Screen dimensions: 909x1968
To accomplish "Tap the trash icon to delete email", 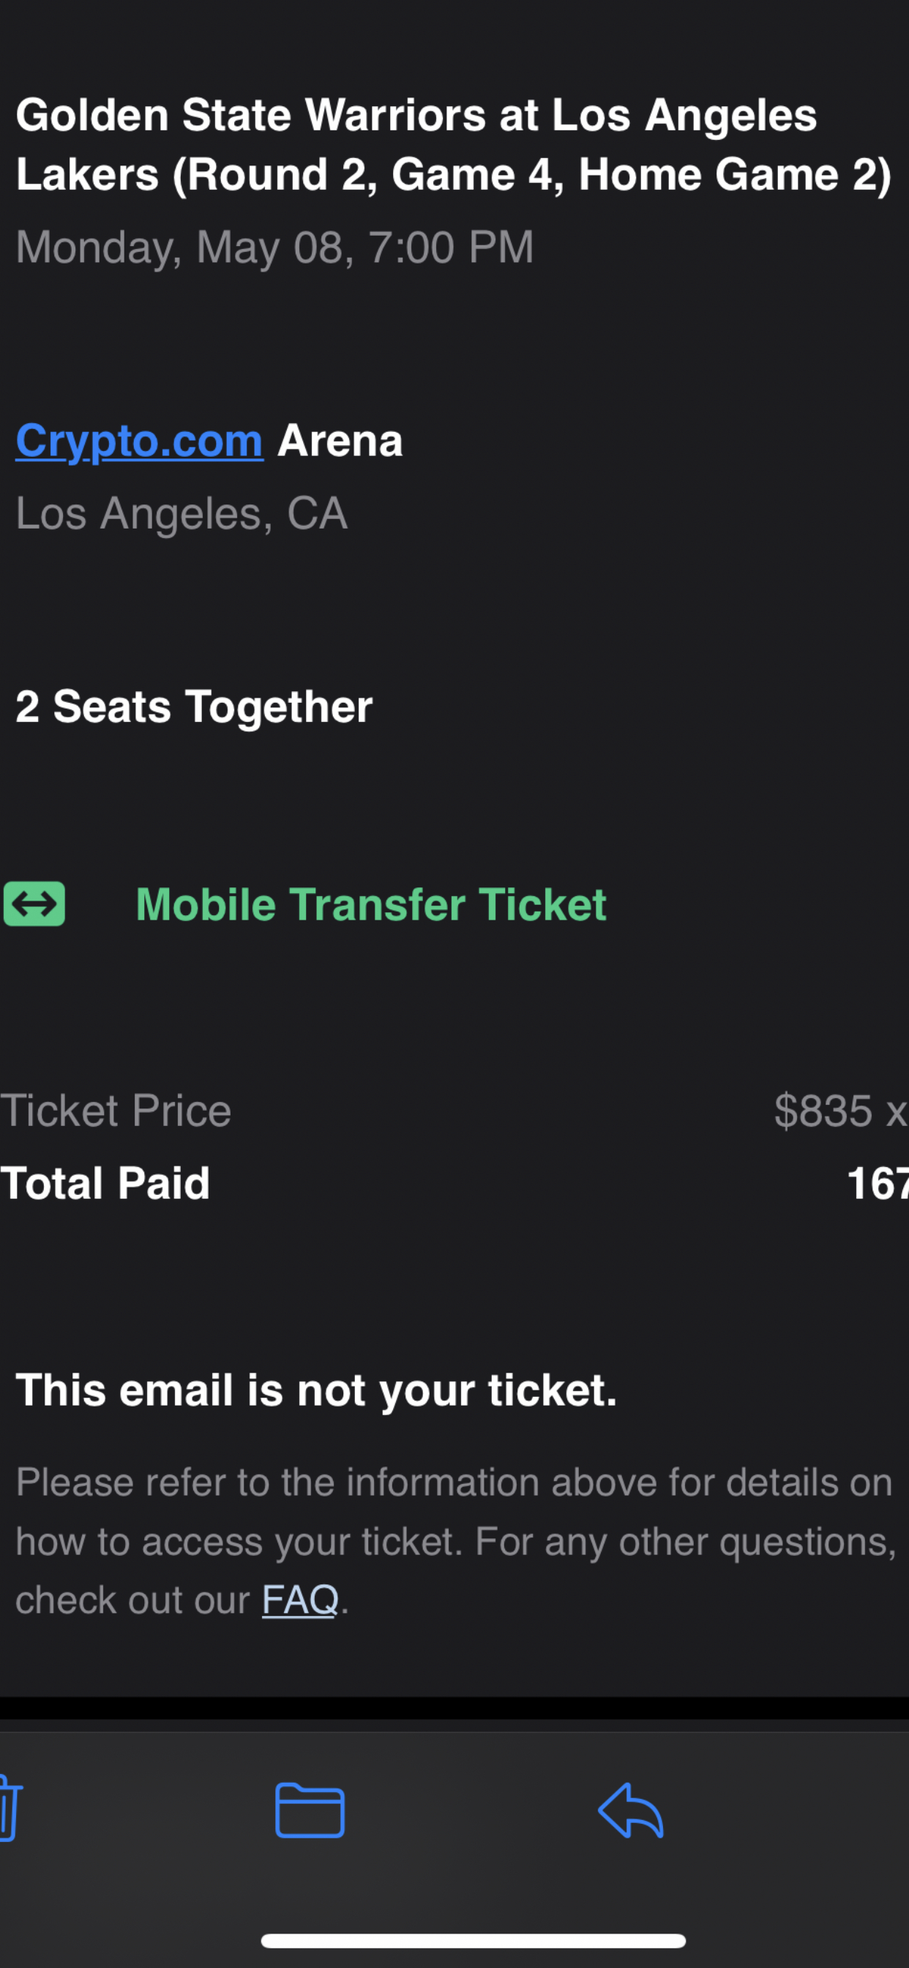I will [x=10, y=1809].
